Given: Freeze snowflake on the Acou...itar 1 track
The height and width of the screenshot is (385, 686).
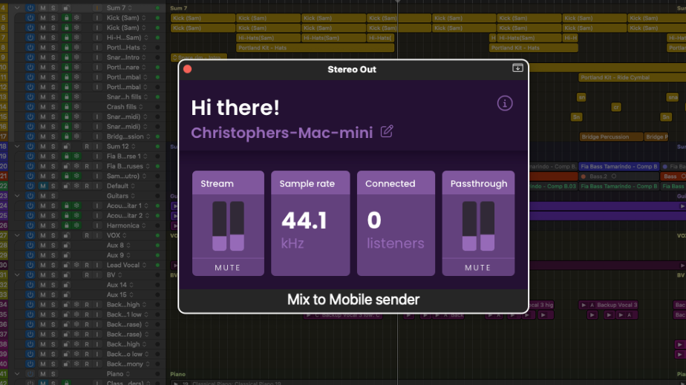Looking at the screenshot, I should (x=76, y=205).
